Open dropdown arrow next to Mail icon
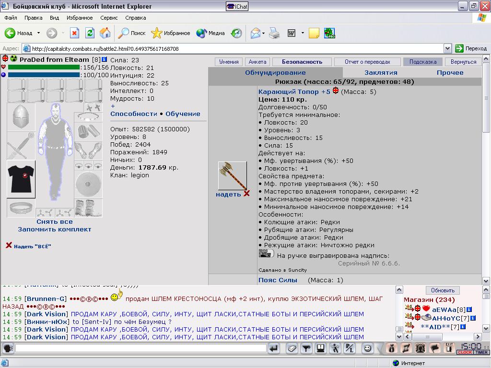The image size is (491, 368). [263, 33]
